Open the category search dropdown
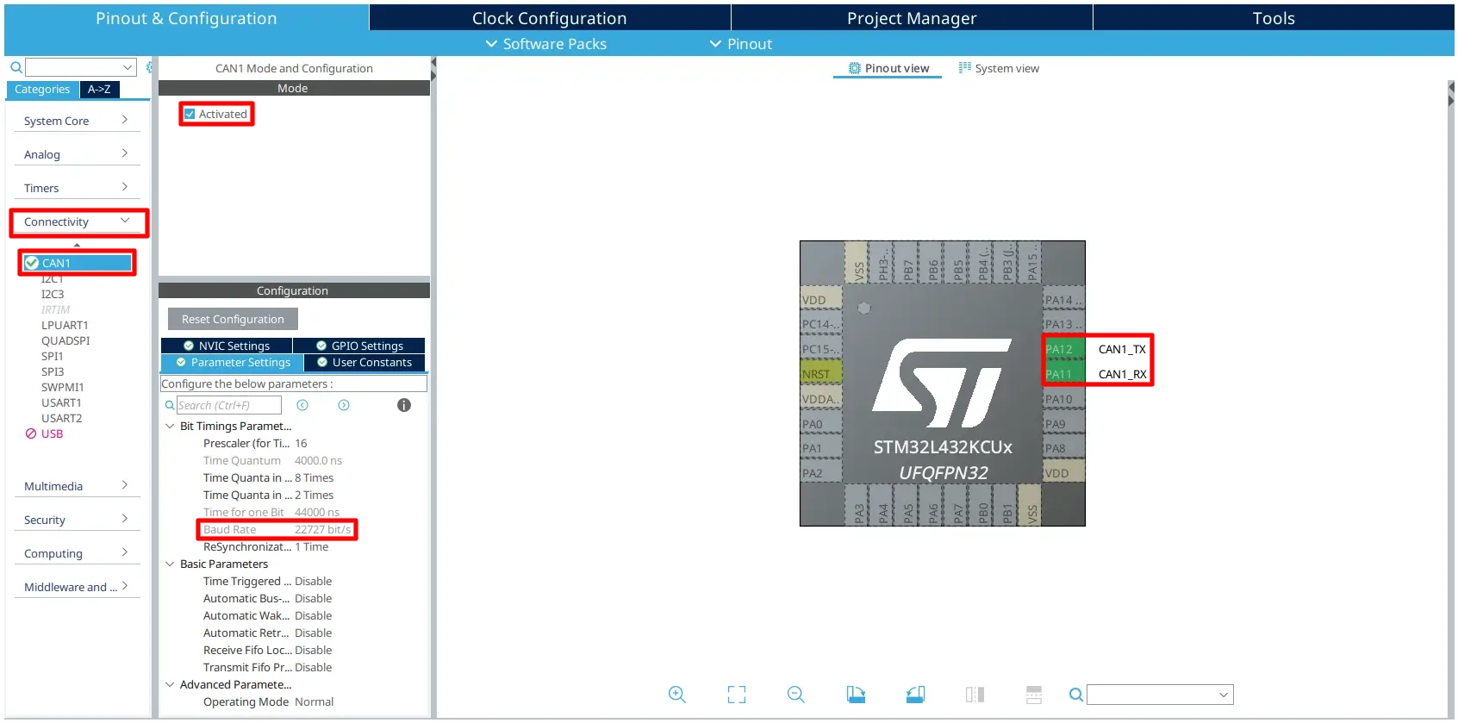Image resolution: width=1458 pixels, height=723 pixels. 128,67
